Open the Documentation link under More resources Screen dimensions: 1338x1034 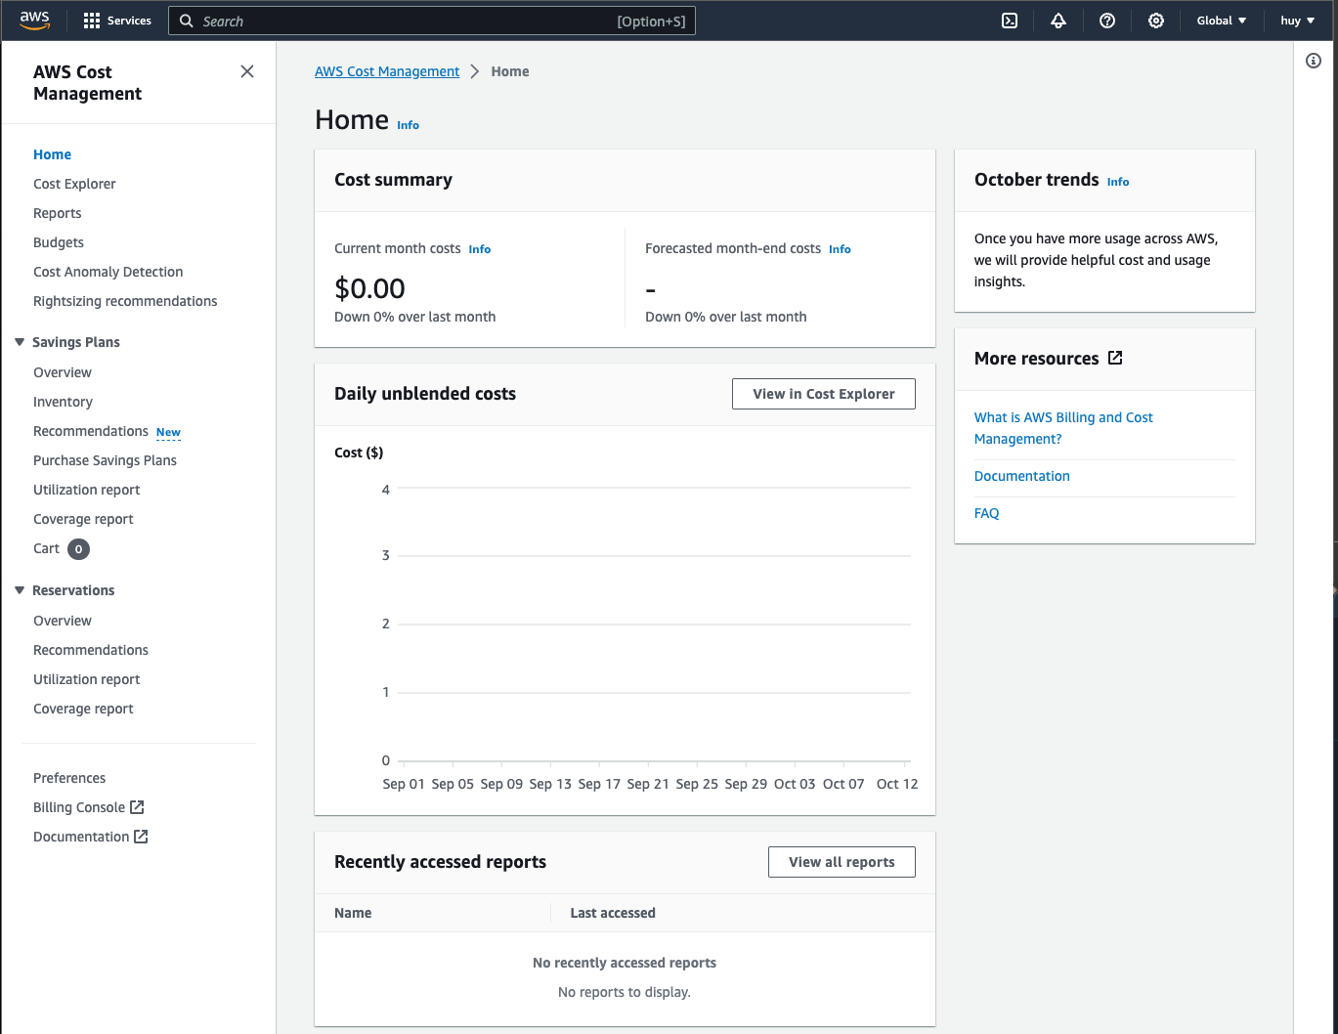1021,476
